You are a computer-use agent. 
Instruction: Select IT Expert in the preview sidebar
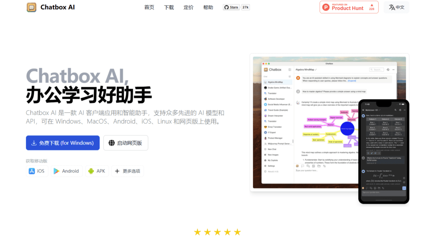click(x=278, y=132)
